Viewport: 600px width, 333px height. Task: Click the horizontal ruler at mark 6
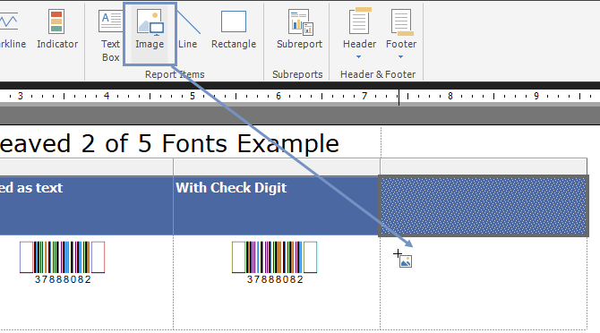coord(279,96)
